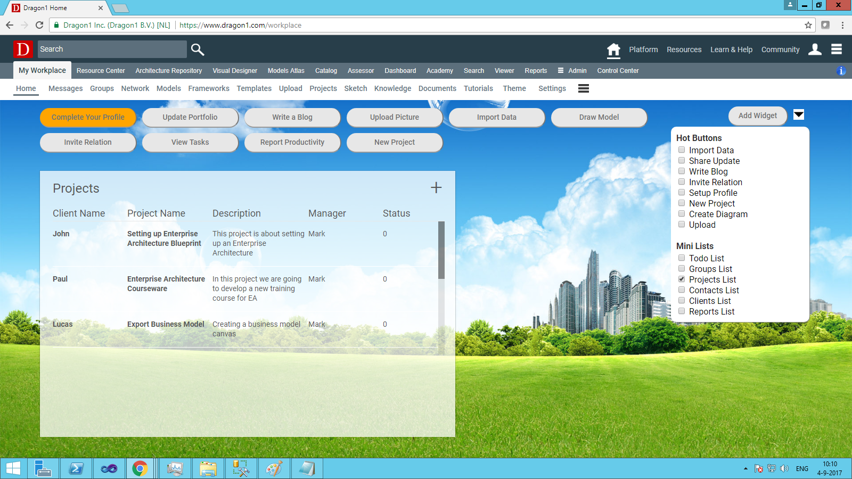Click the Complete Your Profile button
852x479 pixels.
pyautogui.click(x=88, y=118)
